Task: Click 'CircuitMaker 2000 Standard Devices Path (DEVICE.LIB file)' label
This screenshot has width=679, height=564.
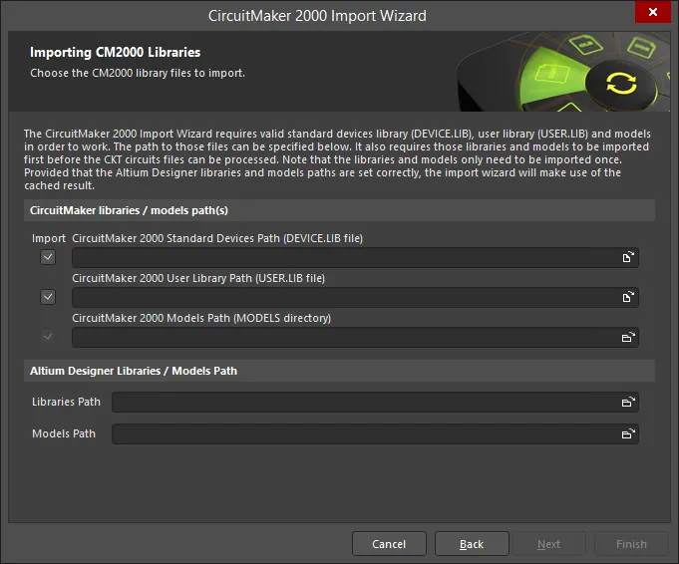Action: [217, 238]
